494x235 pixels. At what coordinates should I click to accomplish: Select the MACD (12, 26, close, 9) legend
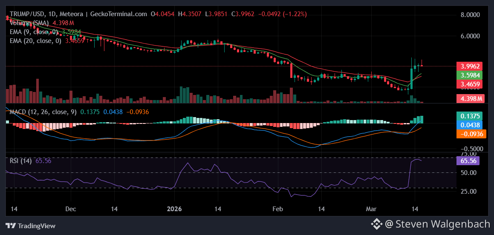43,112
